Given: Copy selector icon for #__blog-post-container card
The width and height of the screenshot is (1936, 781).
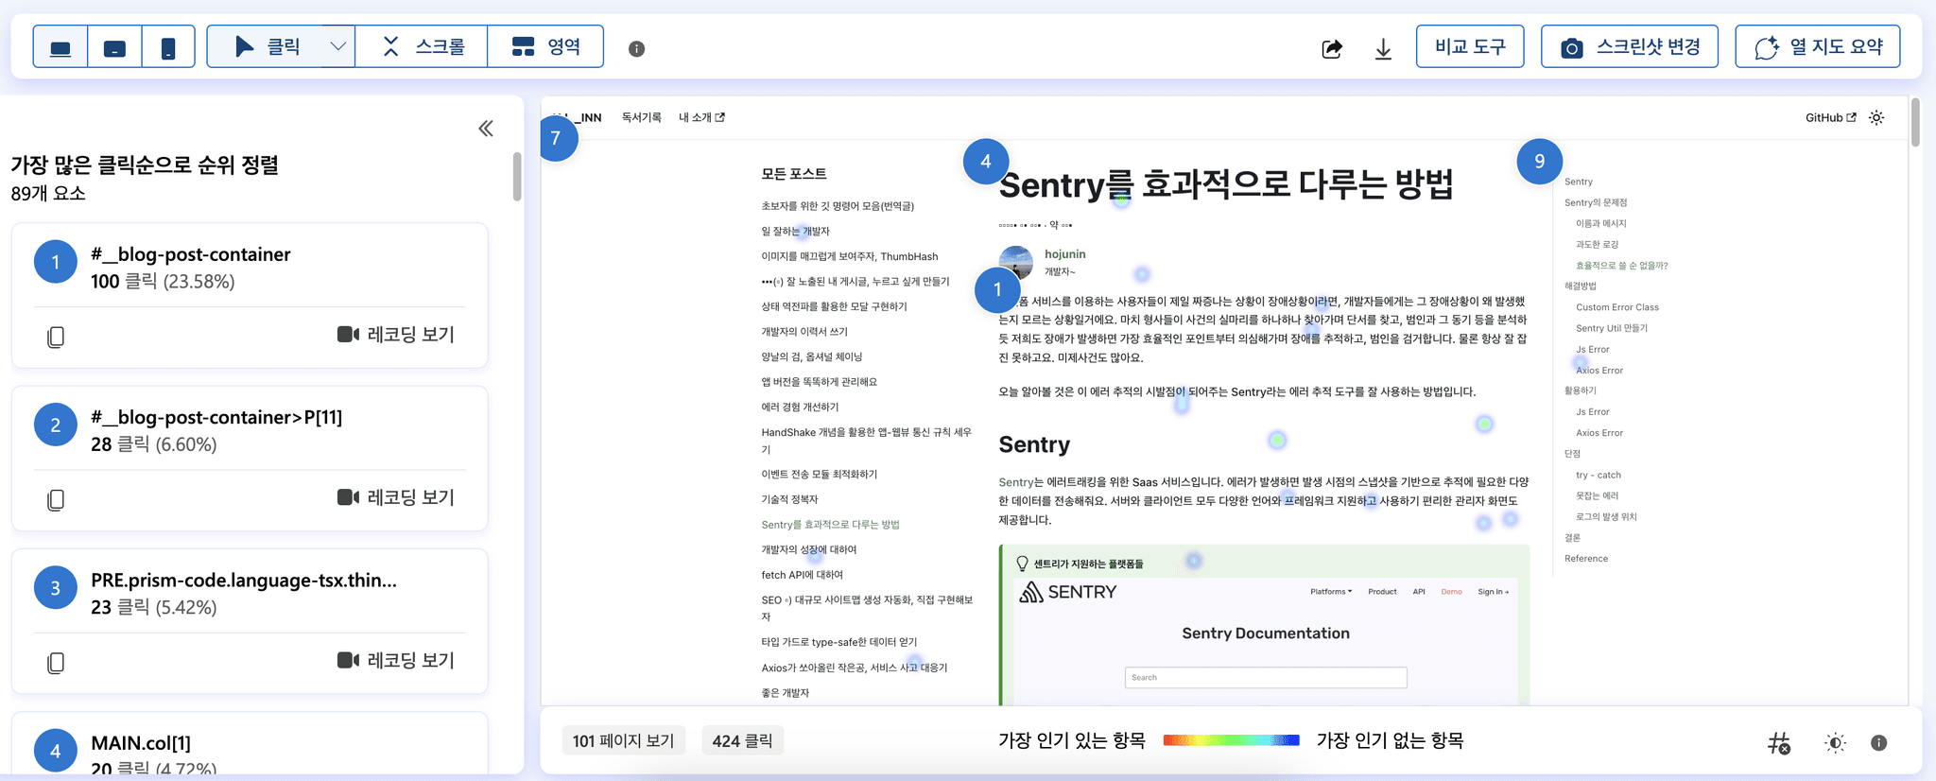Looking at the screenshot, I should click(x=56, y=337).
